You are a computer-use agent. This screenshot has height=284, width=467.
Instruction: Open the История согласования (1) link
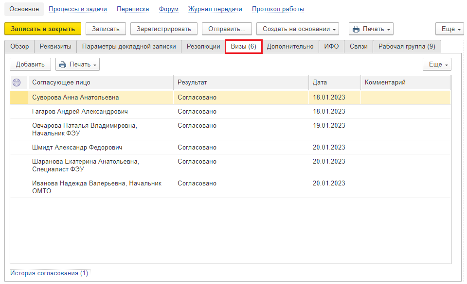(49, 273)
